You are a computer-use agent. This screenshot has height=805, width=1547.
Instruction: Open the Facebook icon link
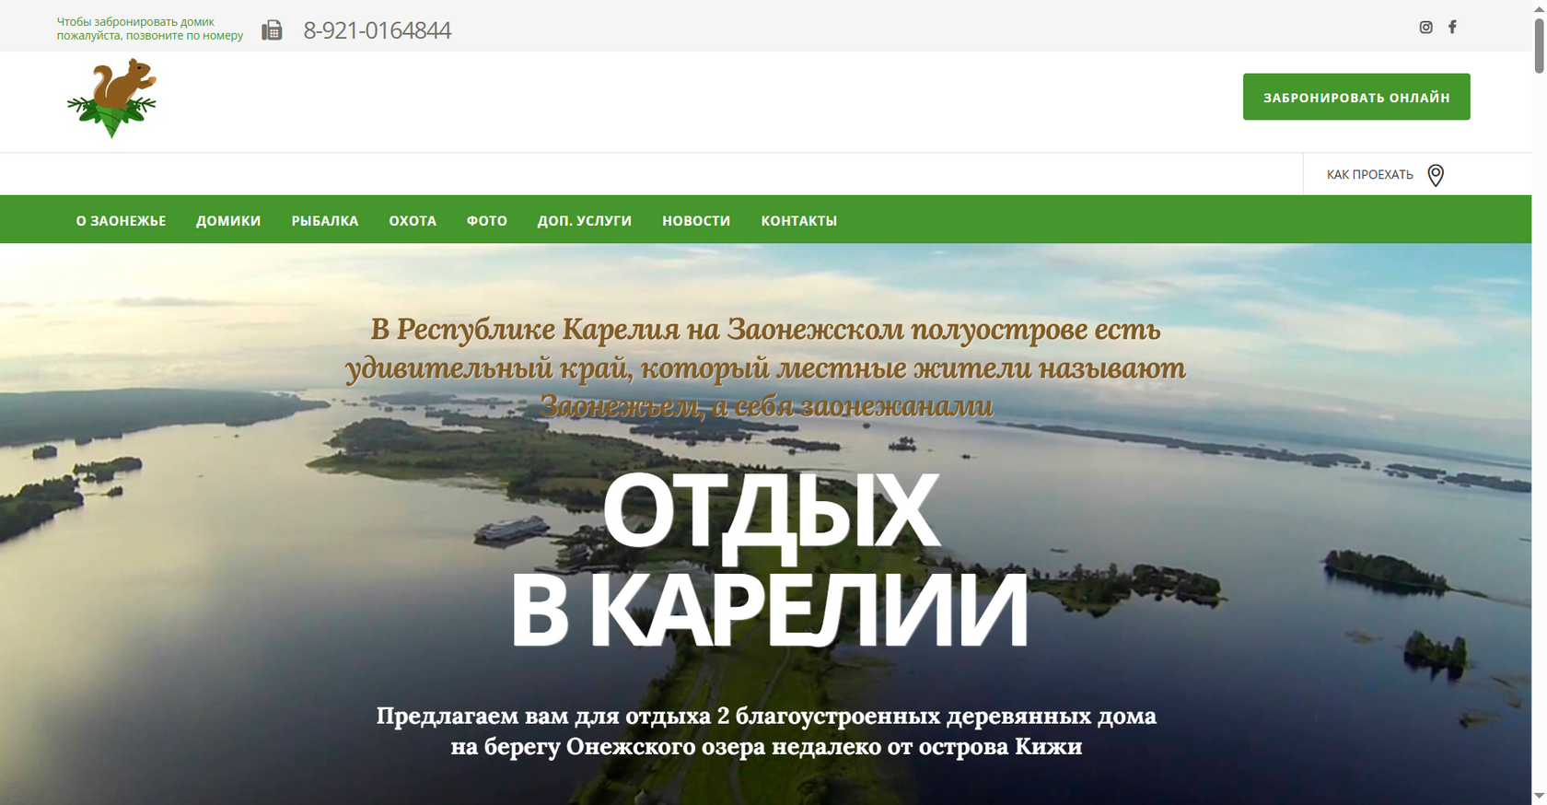click(x=1452, y=27)
